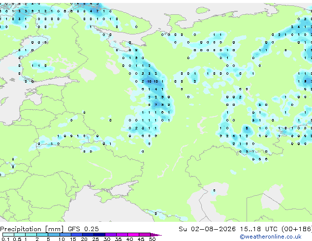Click the 45–50 mm legend swatch
Screen dimensions: 312x241
pos(145,235)
